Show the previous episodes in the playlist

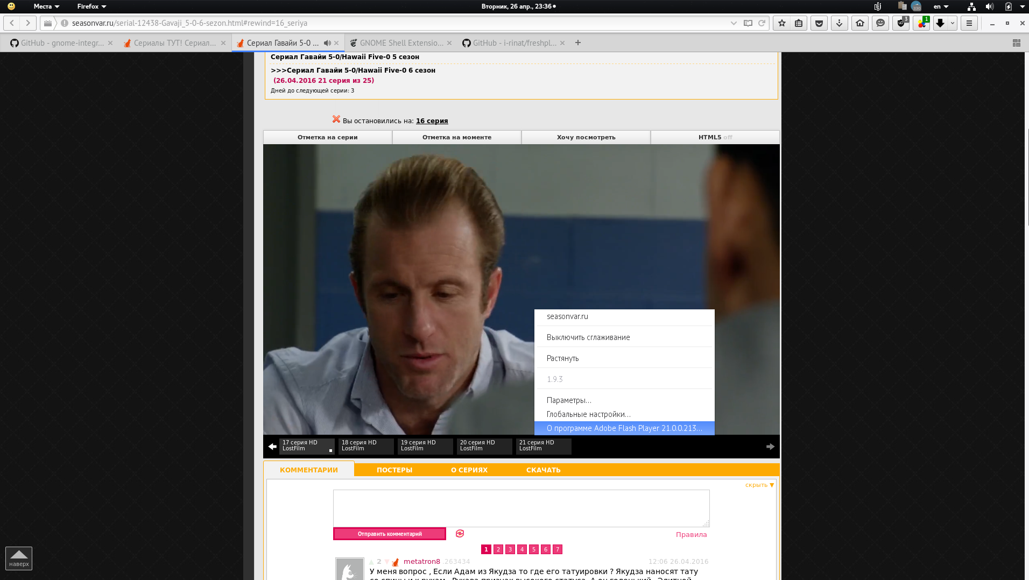272,447
